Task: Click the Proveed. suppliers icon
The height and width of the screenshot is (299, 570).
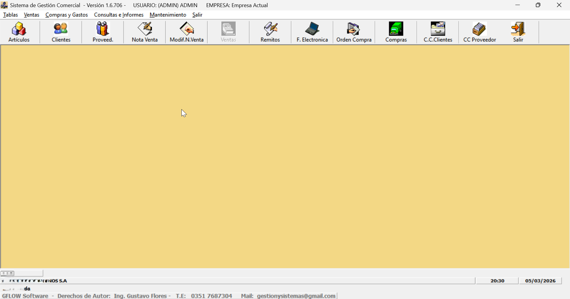Action: [x=103, y=32]
